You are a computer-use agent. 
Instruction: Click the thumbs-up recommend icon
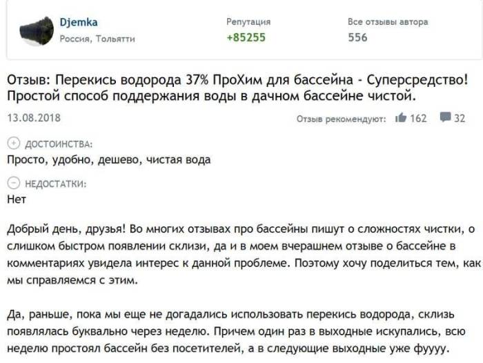pyautogui.click(x=400, y=118)
